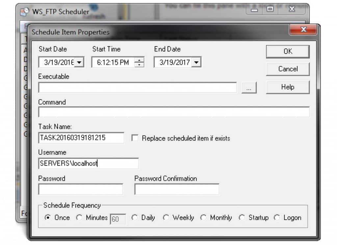Decrease Start Time with the down arrow
This screenshot has width=337, height=245.
pyautogui.click(x=139, y=65)
